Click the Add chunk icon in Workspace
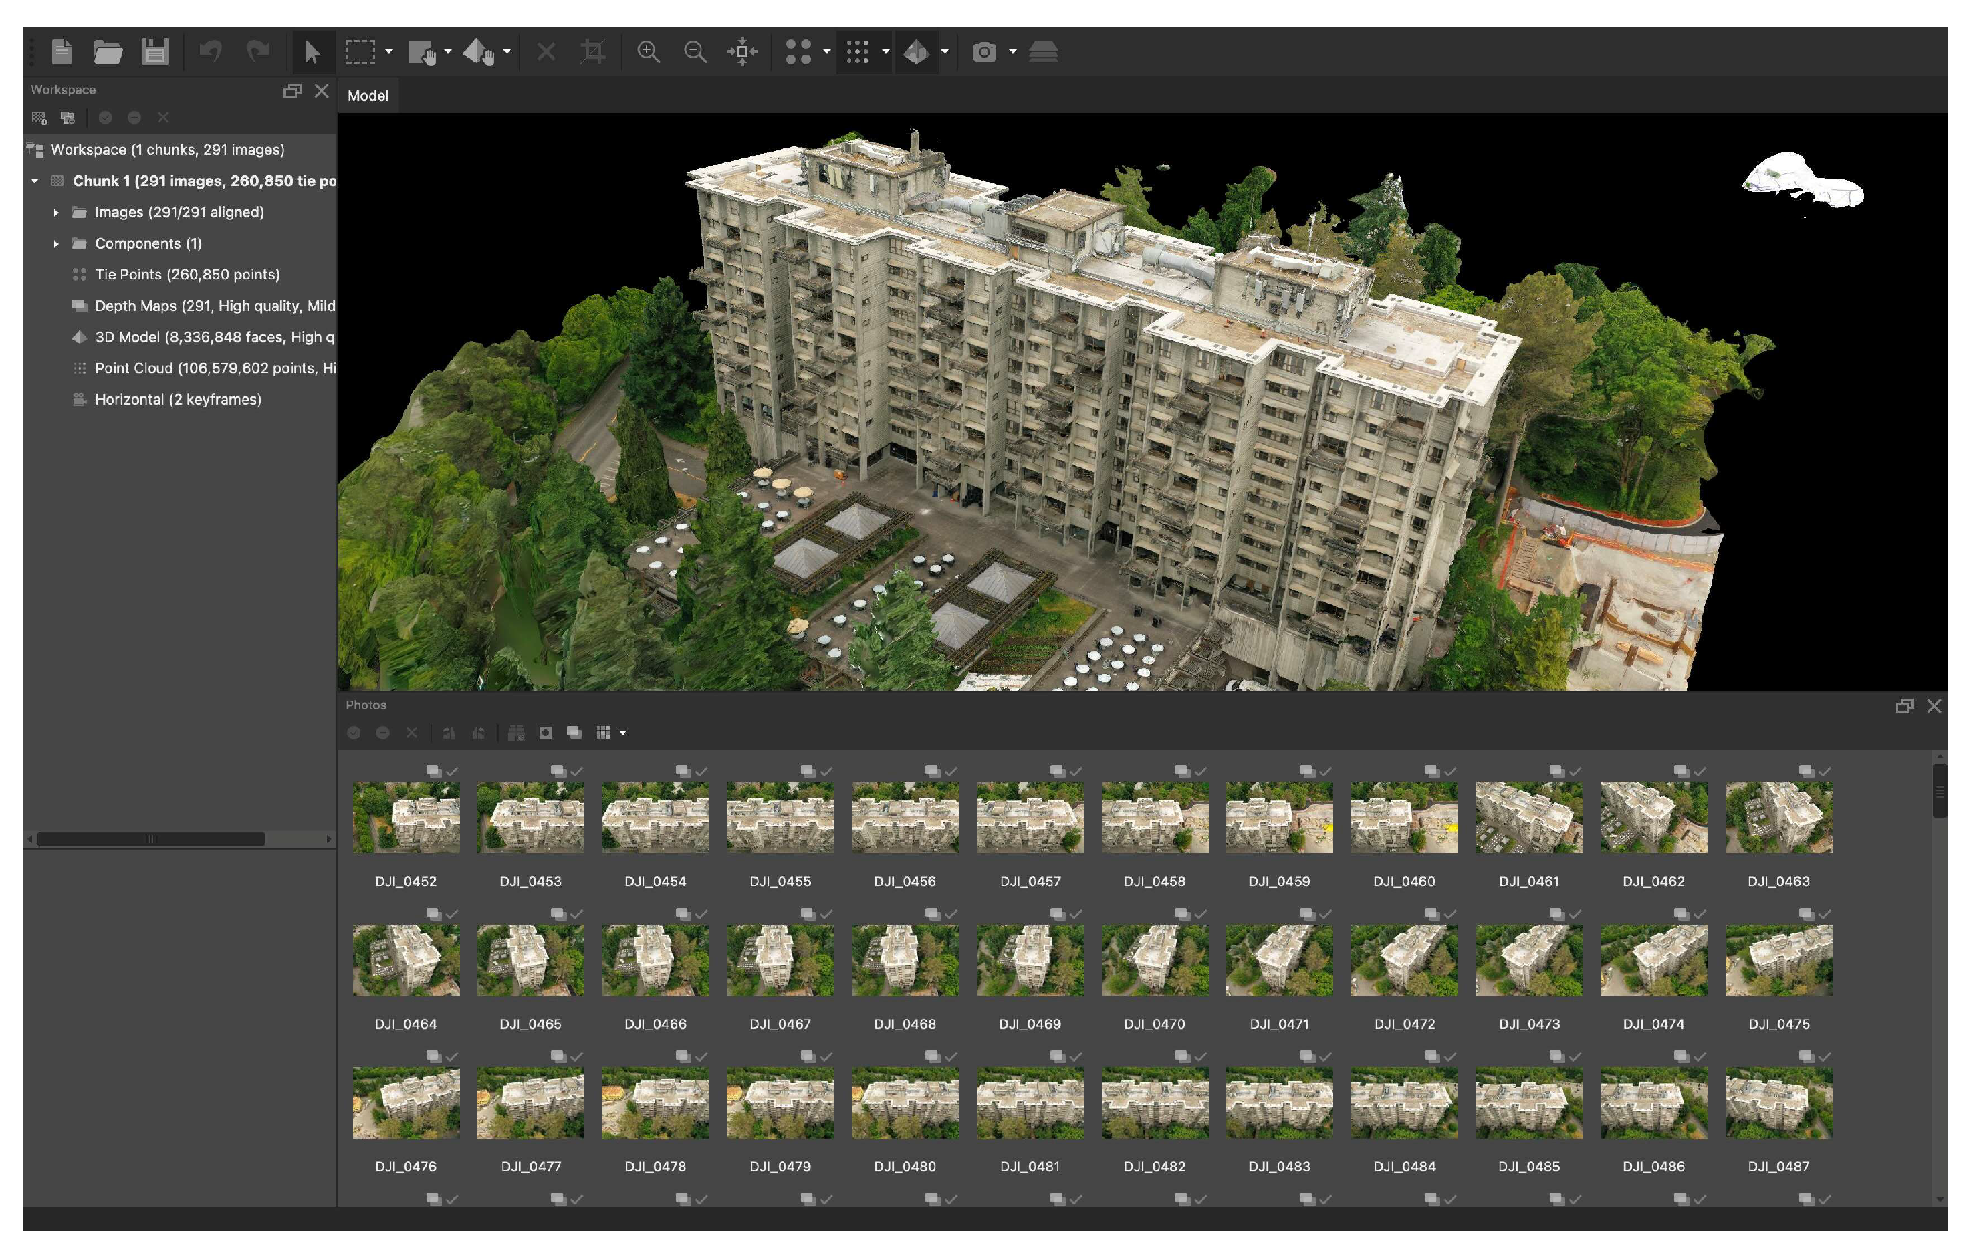1973x1255 pixels. [39, 118]
